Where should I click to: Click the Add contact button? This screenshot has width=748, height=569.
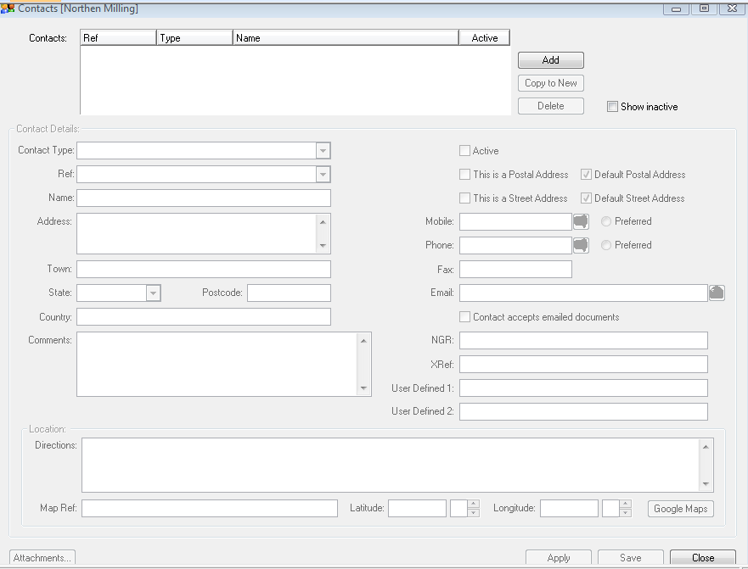click(551, 60)
